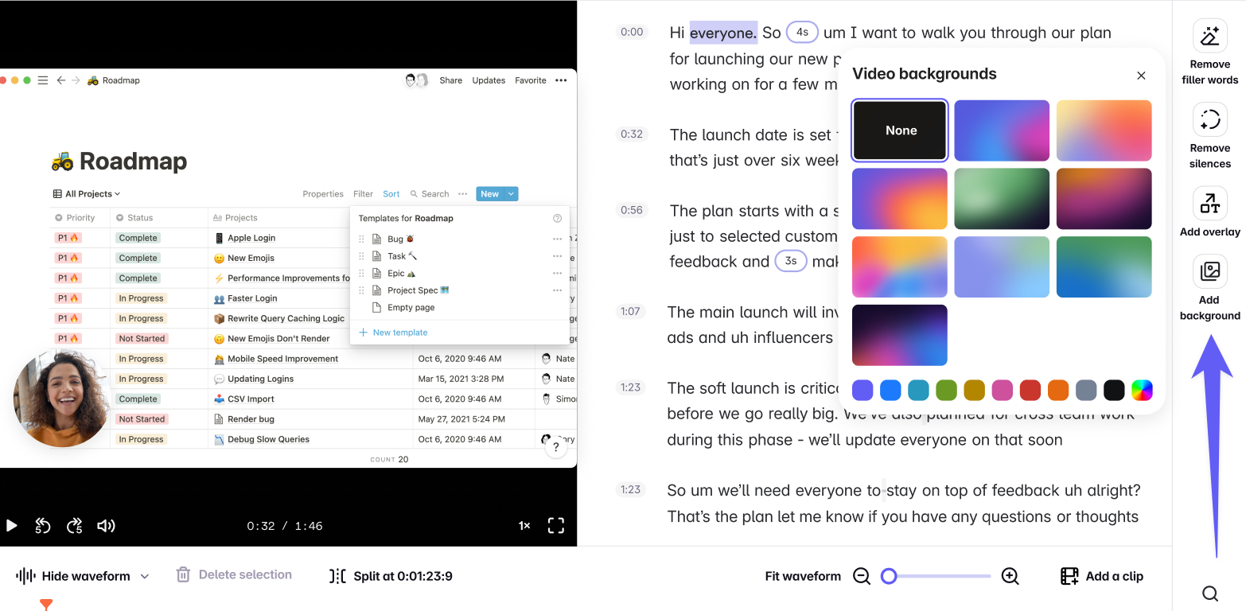Enter fullscreen video mode
Image resolution: width=1246 pixels, height=611 pixels.
pyautogui.click(x=556, y=526)
